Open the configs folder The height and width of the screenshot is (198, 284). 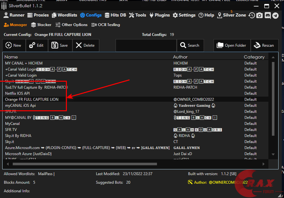pyautogui.click(x=231, y=45)
